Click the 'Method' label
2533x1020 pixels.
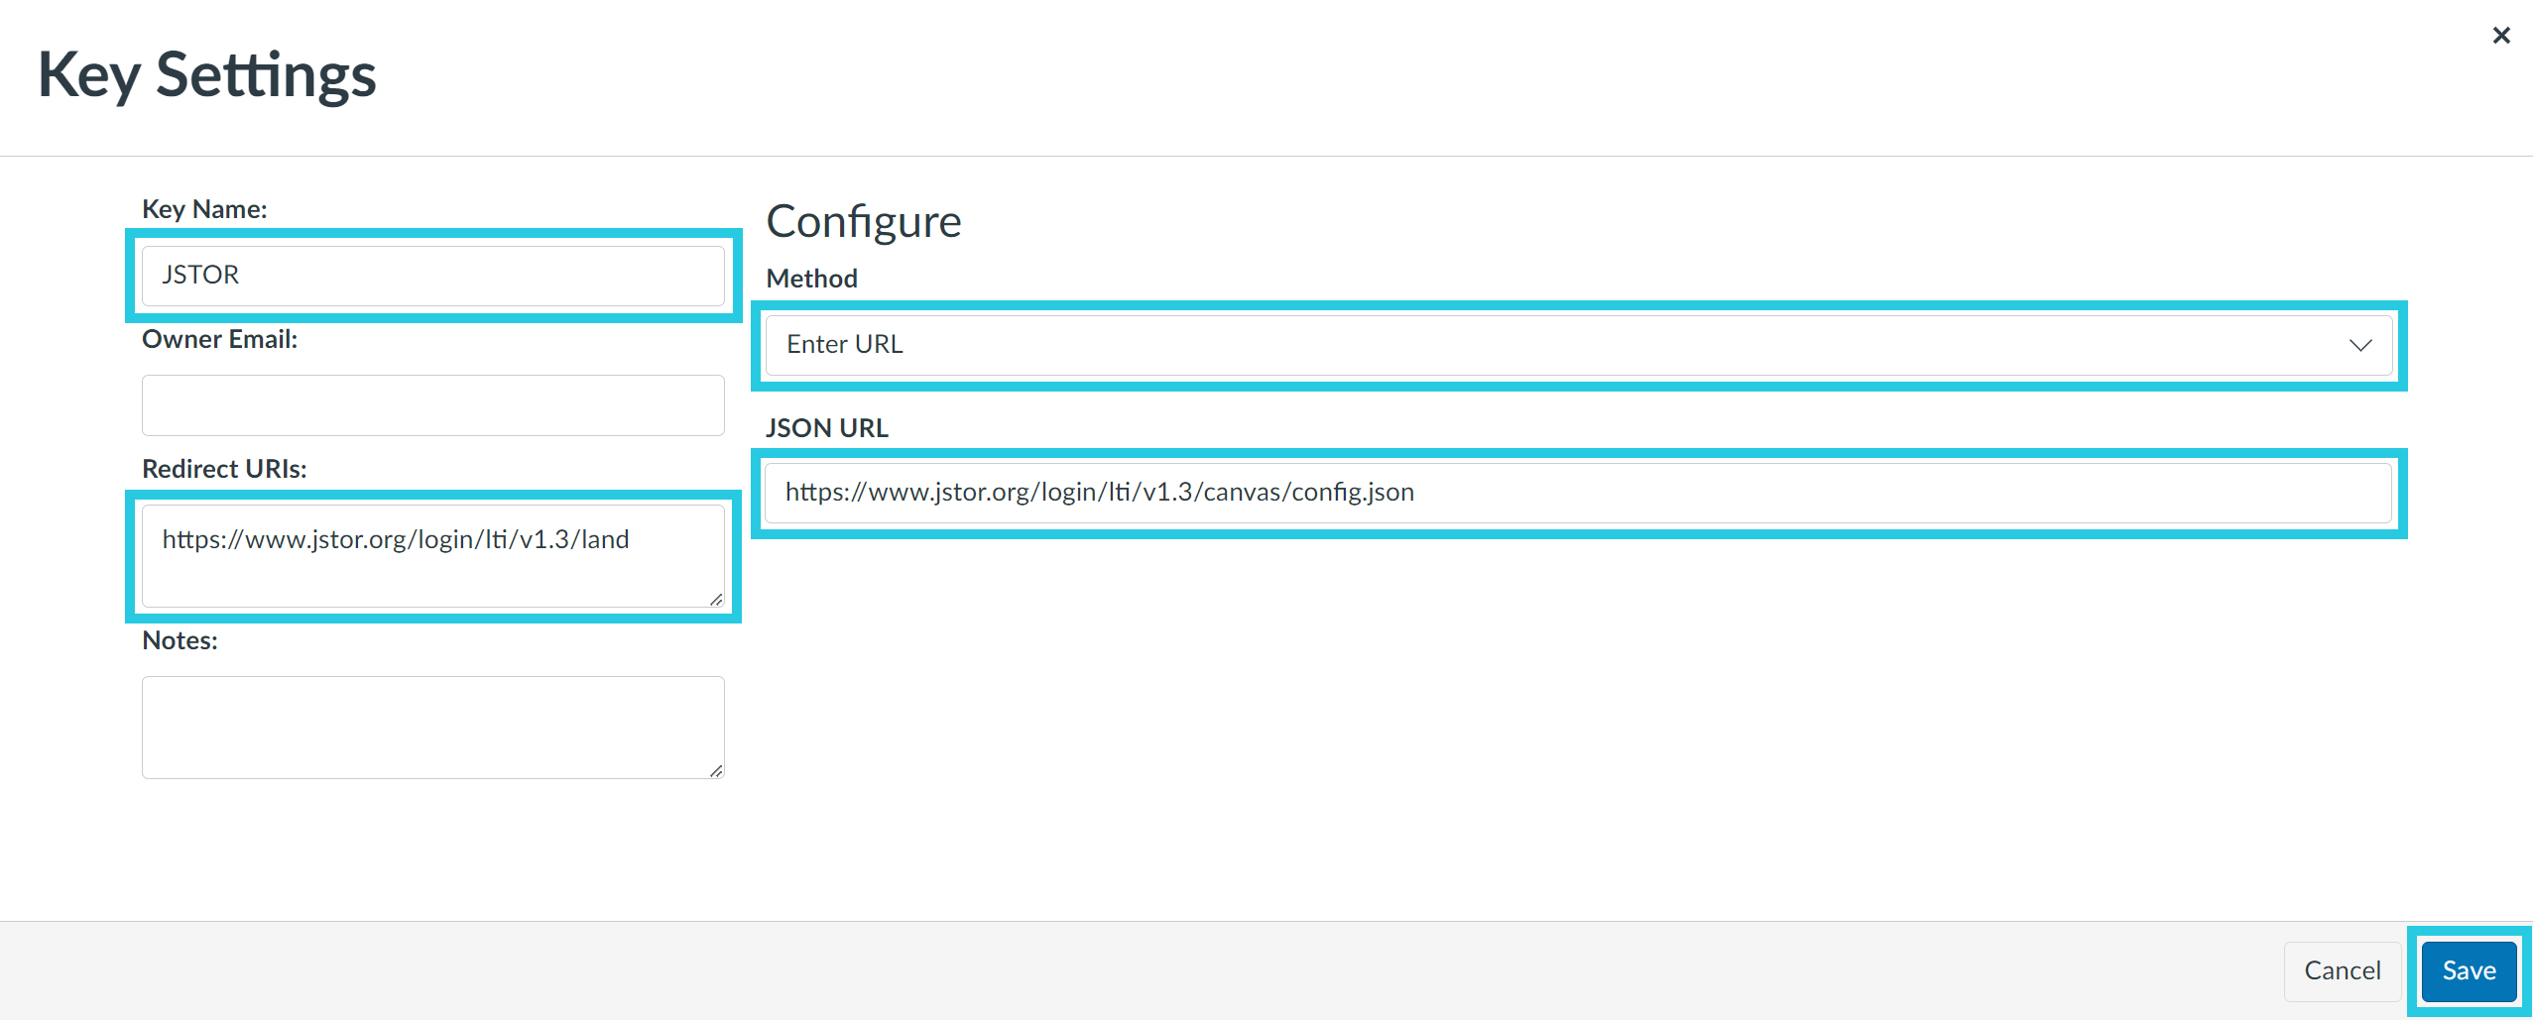[812, 279]
